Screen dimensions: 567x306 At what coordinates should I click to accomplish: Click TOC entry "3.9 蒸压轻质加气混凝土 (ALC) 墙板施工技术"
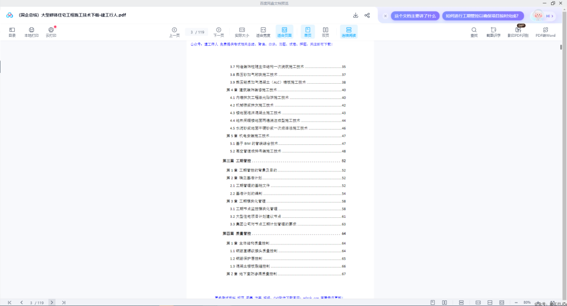tap(288, 82)
